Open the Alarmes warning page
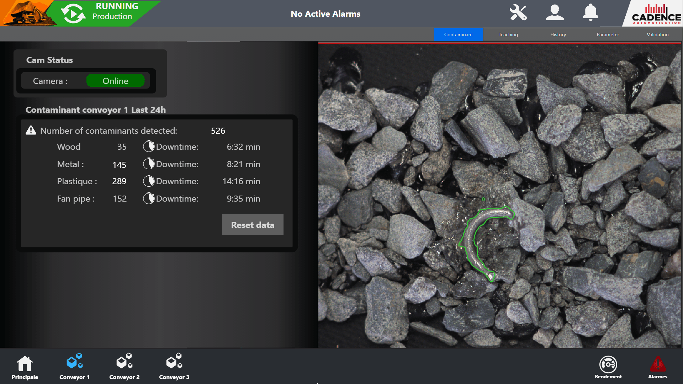This screenshot has width=683, height=384. 658,367
